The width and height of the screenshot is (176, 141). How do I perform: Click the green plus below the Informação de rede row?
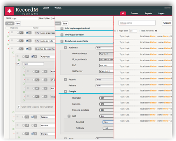click(x=8, y=45)
